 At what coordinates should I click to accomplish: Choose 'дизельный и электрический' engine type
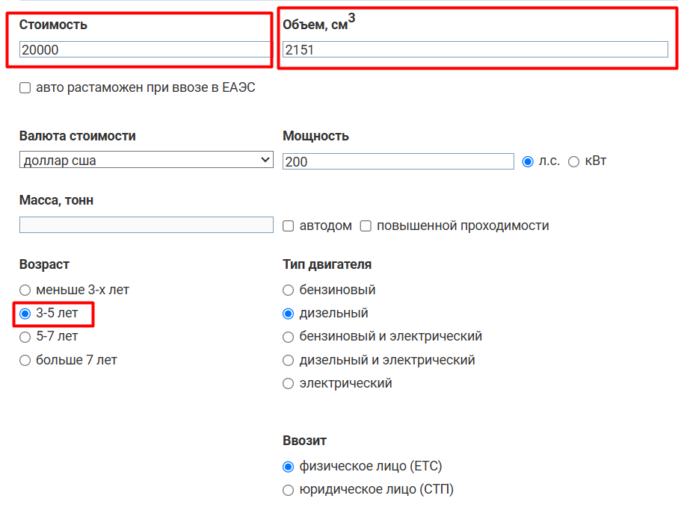pyautogui.click(x=288, y=361)
